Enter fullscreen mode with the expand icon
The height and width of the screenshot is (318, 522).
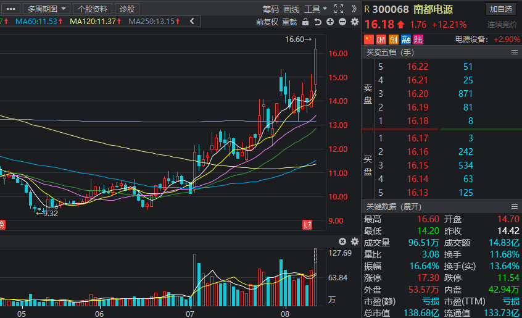tap(338, 9)
